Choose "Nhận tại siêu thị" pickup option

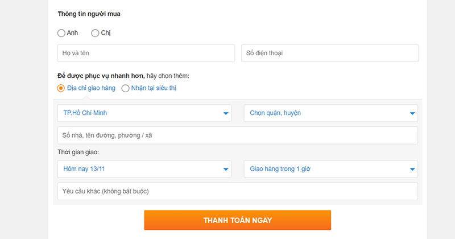(x=126, y=88)
